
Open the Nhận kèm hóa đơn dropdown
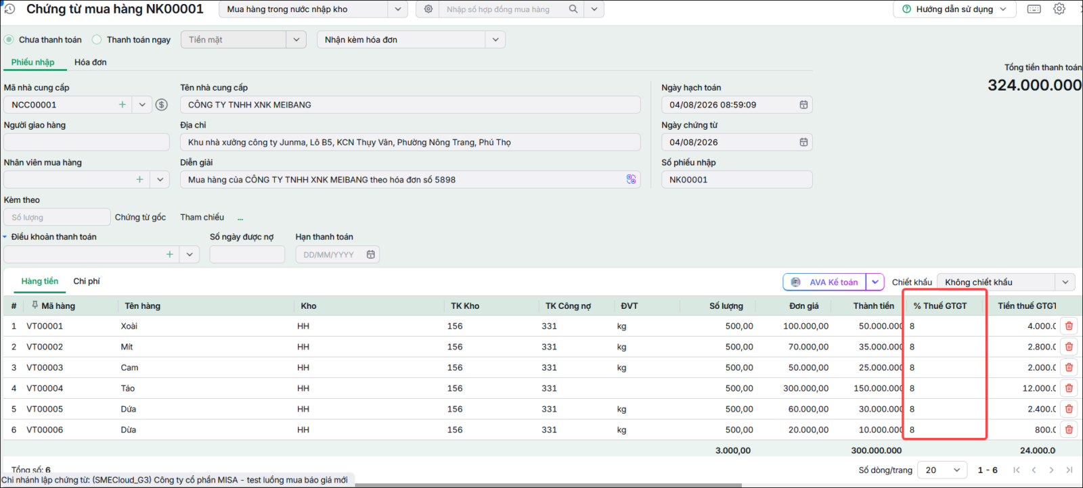495,40
